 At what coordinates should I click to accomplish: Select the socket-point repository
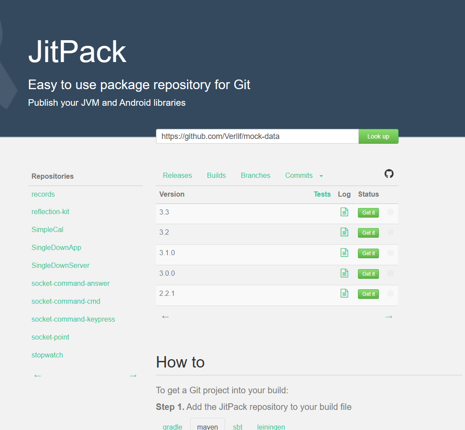point(50,337)
